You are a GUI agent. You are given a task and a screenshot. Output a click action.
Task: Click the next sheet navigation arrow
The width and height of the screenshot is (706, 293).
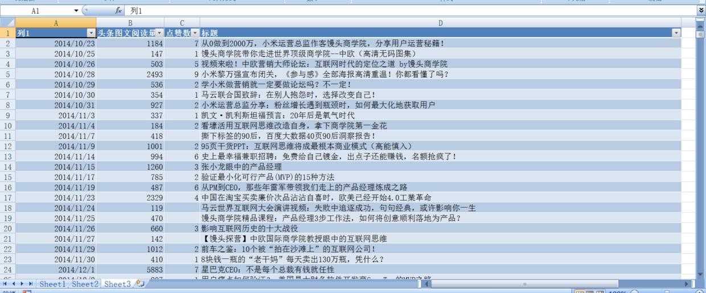pos(23,283)
